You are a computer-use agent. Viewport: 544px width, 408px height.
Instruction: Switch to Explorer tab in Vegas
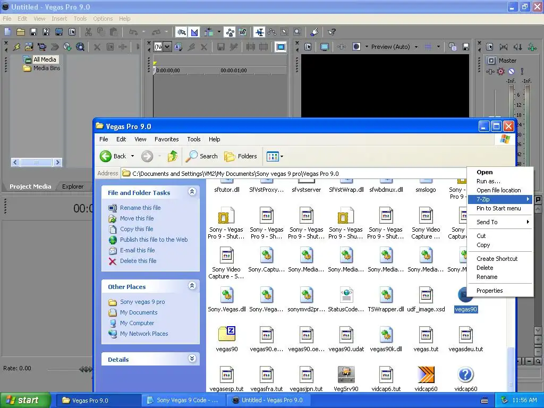(72, 186)
